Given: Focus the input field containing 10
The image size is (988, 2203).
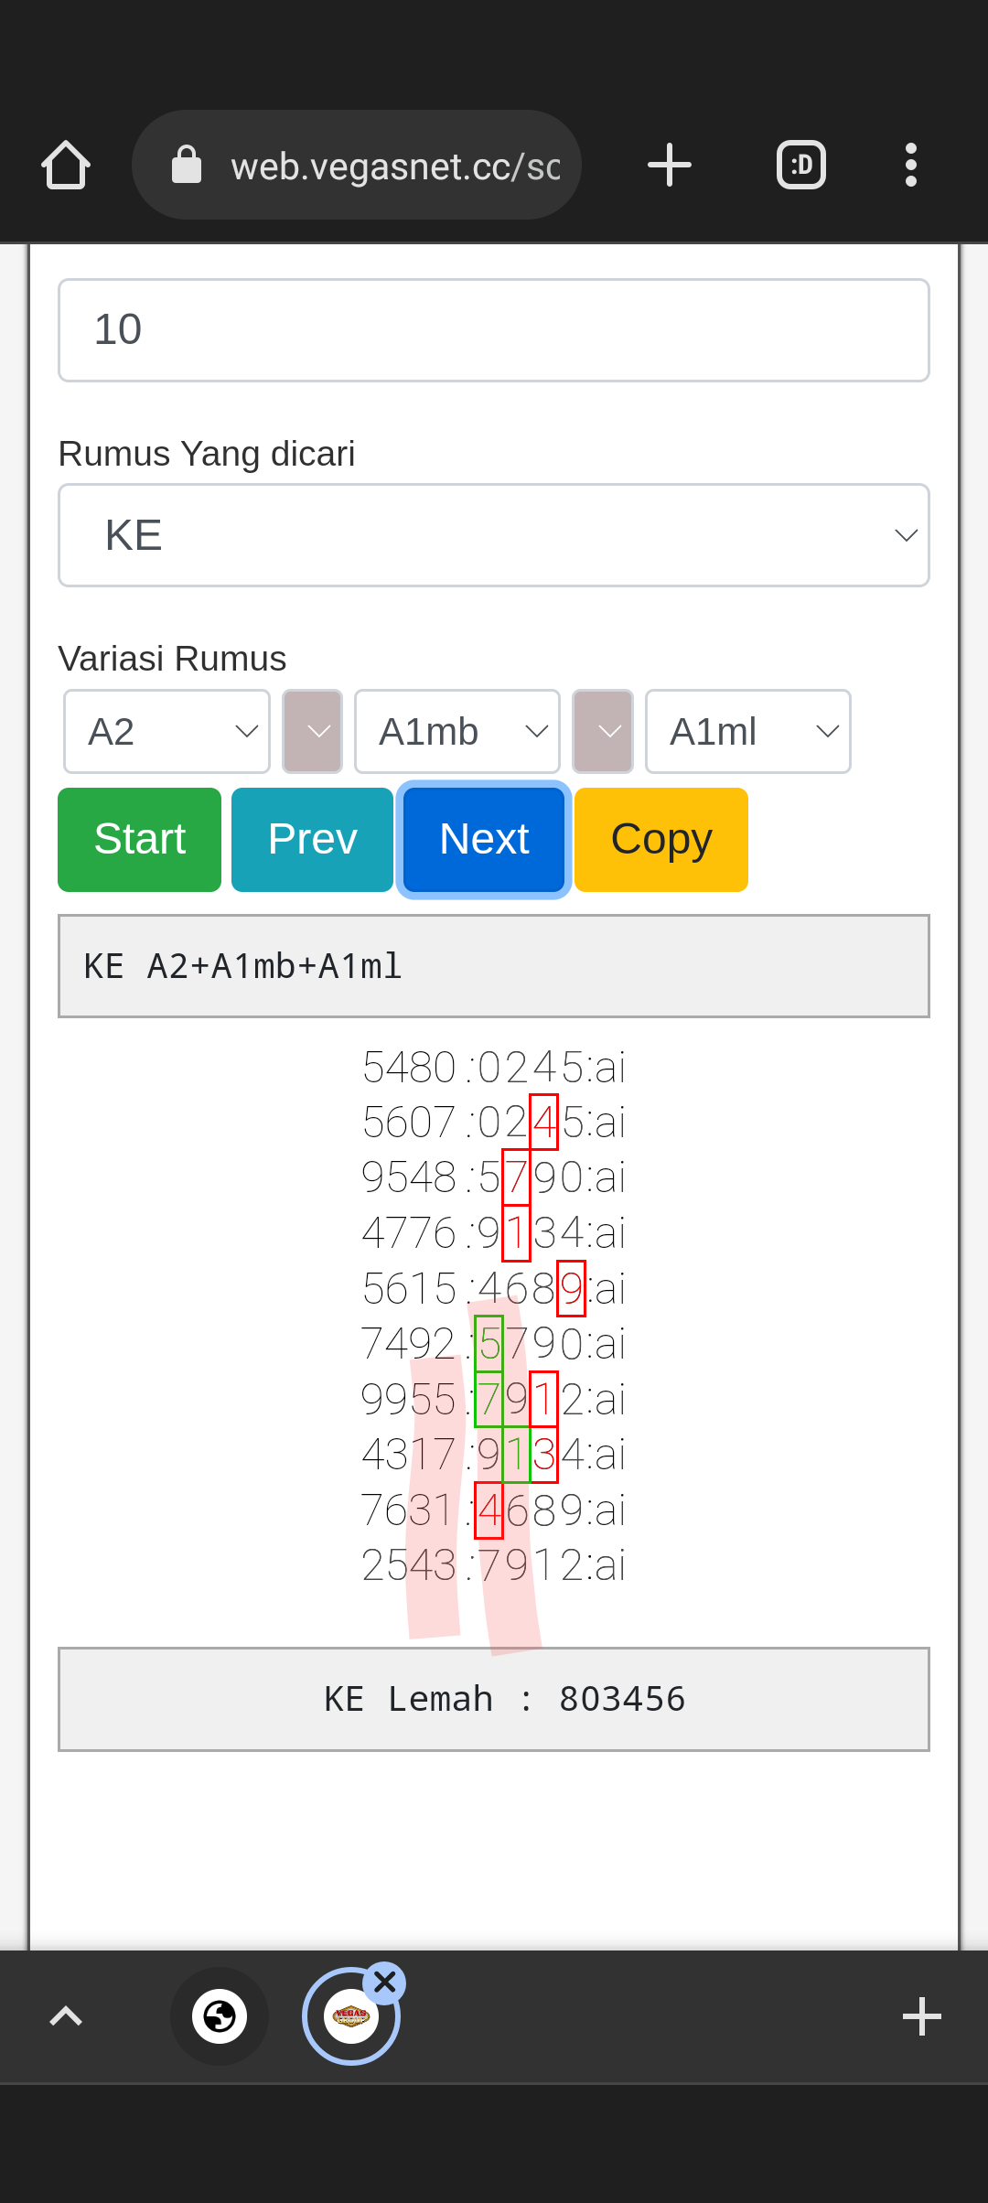Looking at the screenshot, I should [494, 330].
